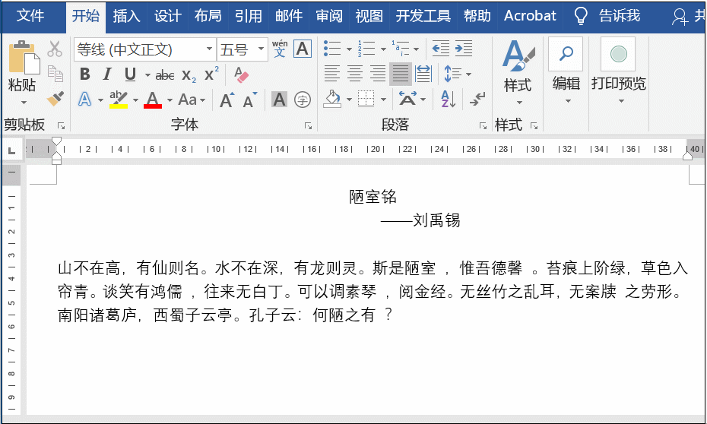Toggle justify alignment
The height and width of the screenshot is (424, 707).
coord(401,74)
